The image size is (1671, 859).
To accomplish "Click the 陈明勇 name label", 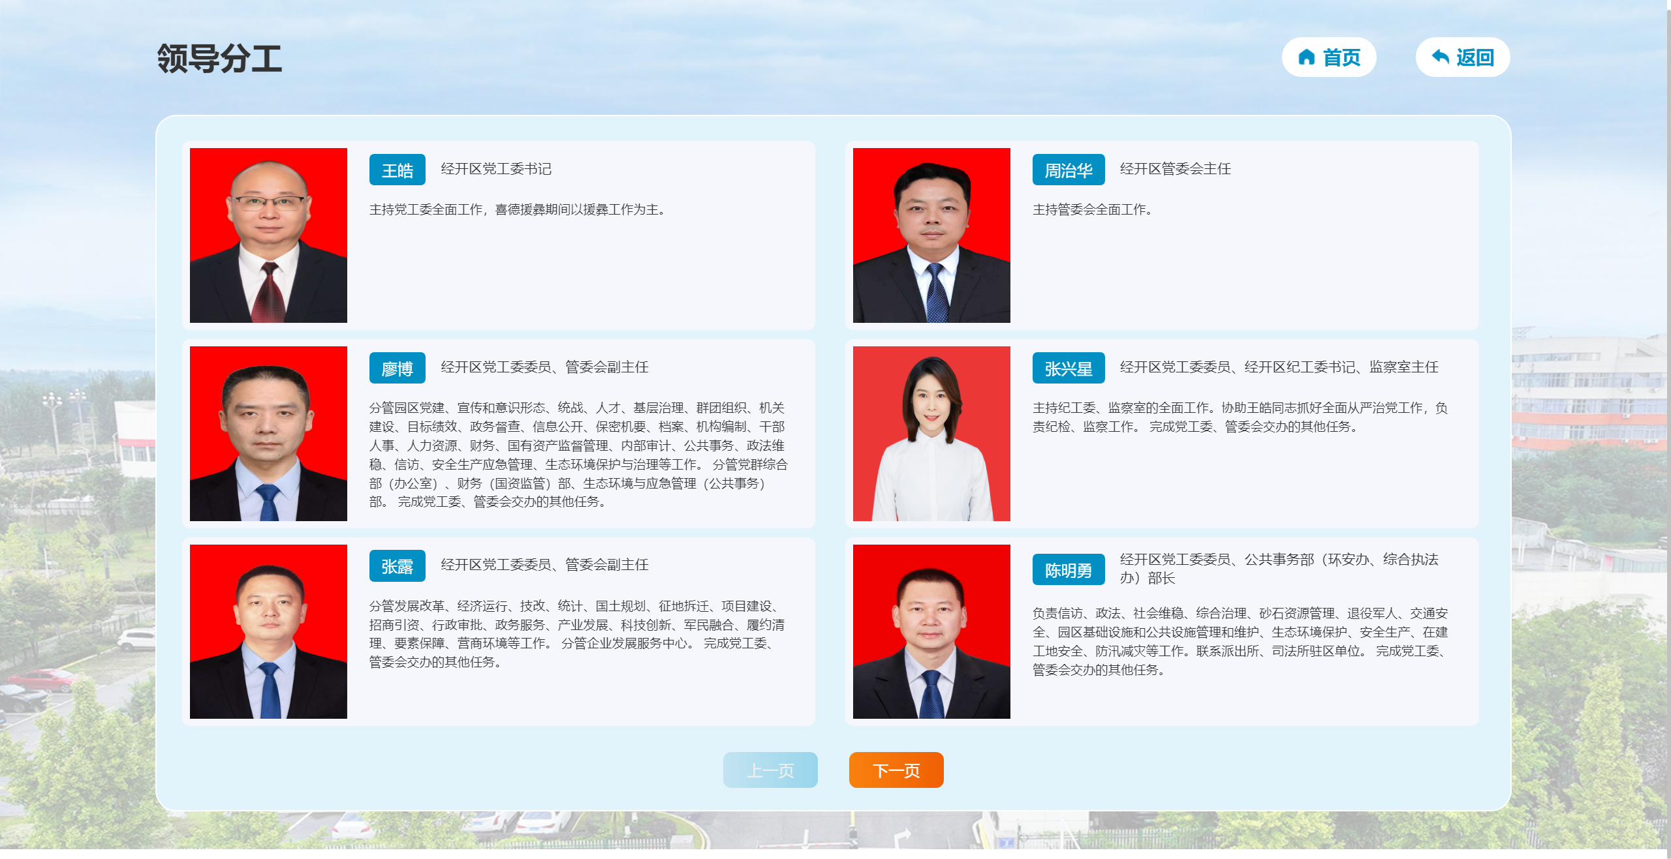I will coord(1068,570).
